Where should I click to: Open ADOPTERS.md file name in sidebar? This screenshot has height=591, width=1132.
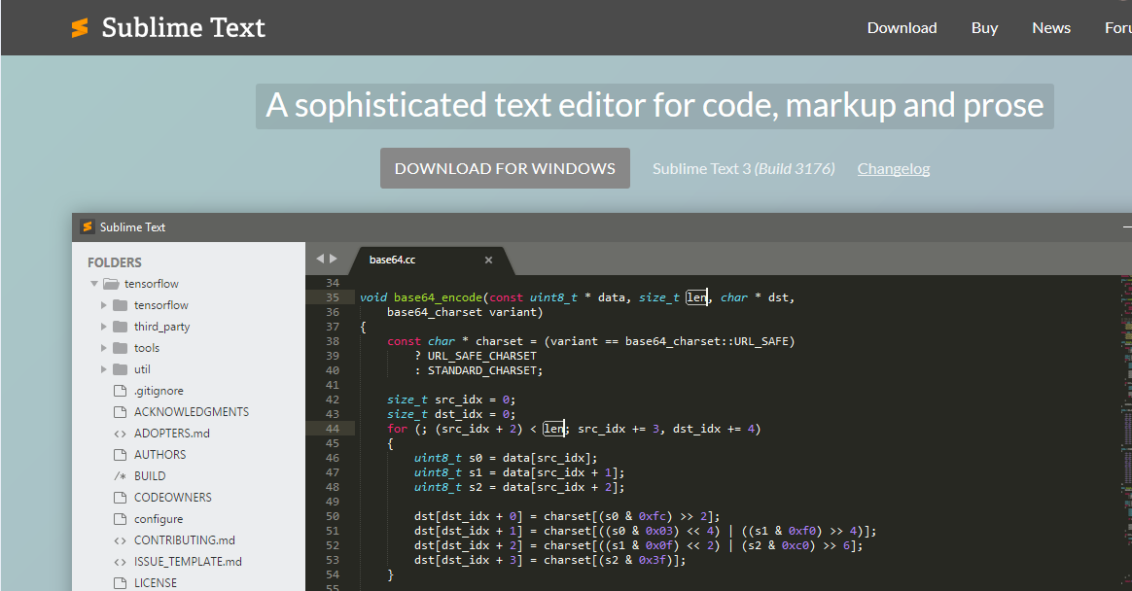(x=172, y=434)
